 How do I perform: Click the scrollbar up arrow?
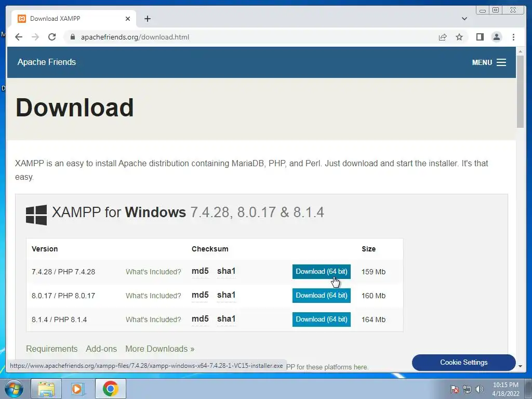[x=520, y=51]
